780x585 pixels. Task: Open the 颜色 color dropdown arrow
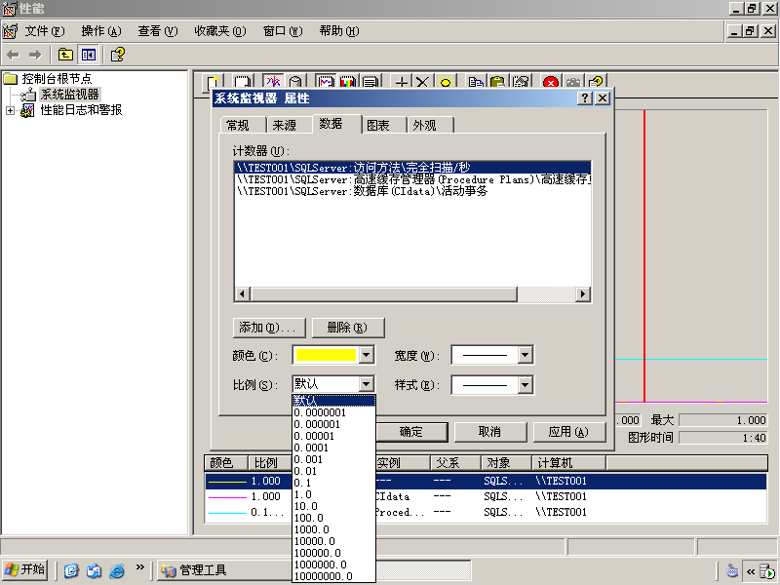click(367, 355)
